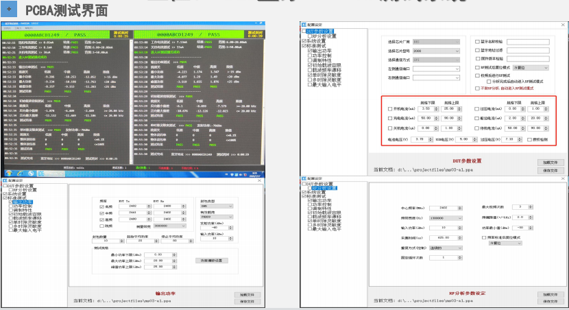This screenshot has height=310, width=569.
Task: Click the red DUT参数设置 heading text
Action: (x=467, y=160)
